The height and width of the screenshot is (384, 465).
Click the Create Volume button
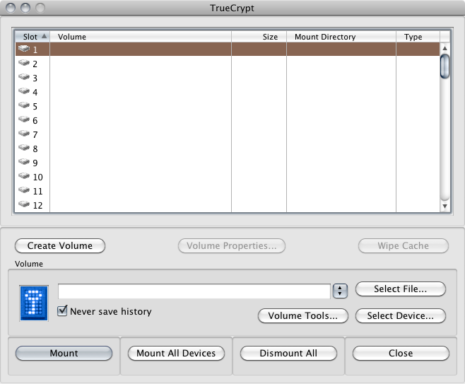[60, 245]
